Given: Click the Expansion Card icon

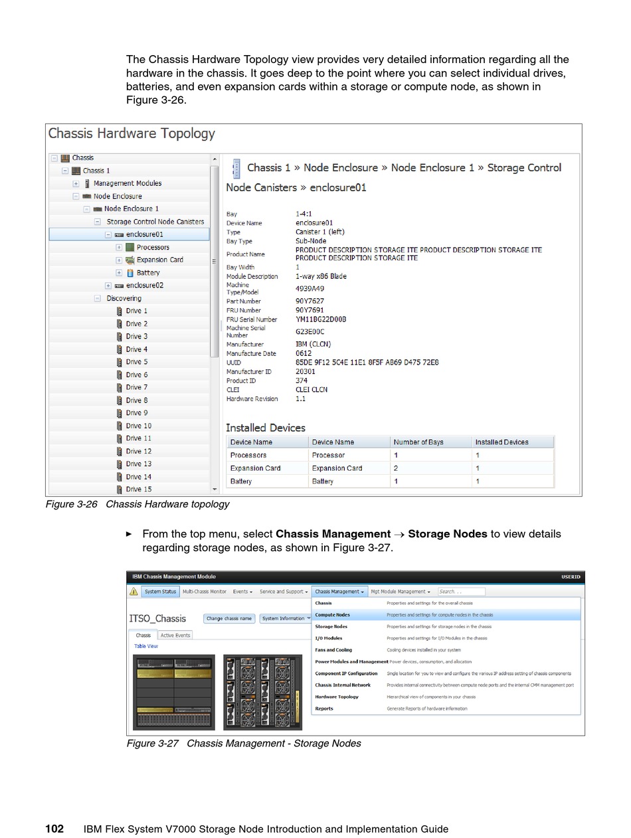Looking at the screenshot, I should pos(130,260).
